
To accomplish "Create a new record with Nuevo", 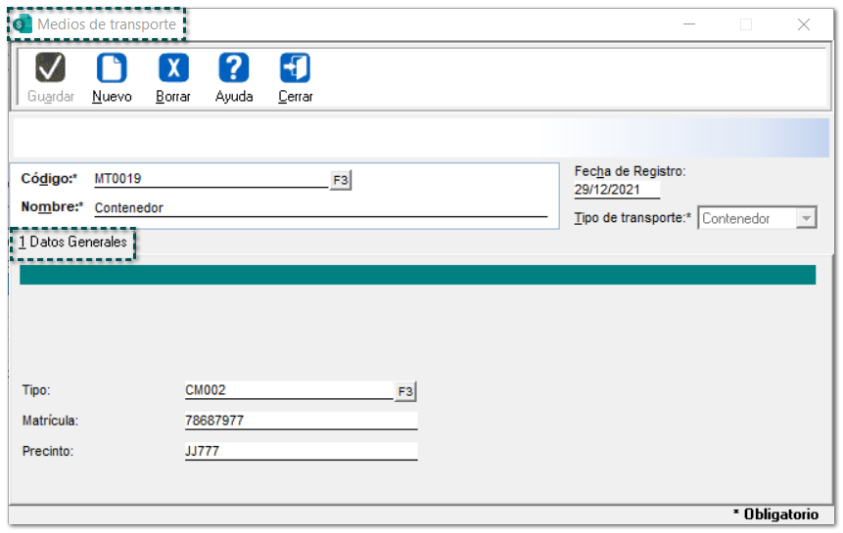I will [x=112, y=68].
